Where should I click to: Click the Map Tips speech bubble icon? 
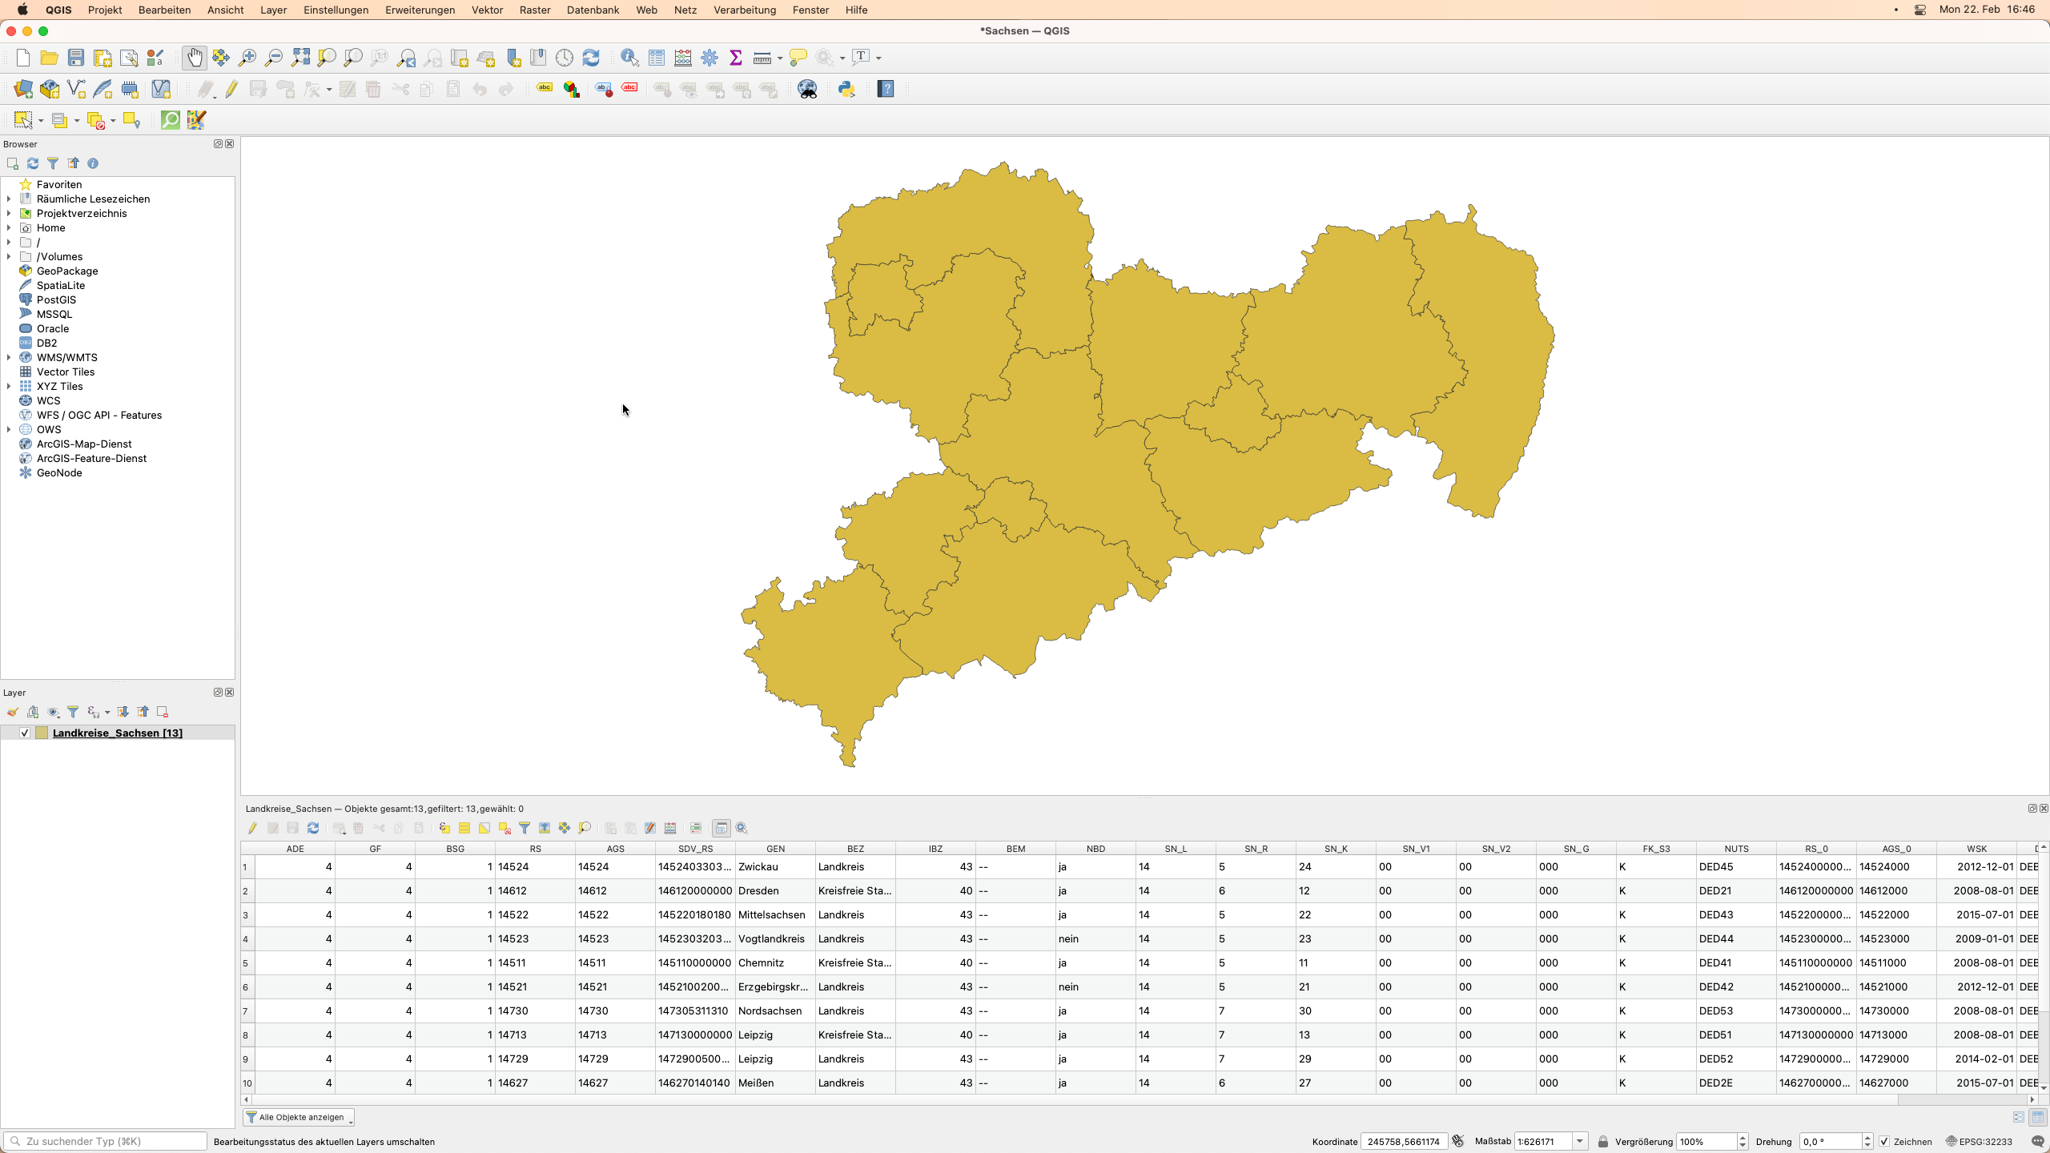(x=798, y=58)
